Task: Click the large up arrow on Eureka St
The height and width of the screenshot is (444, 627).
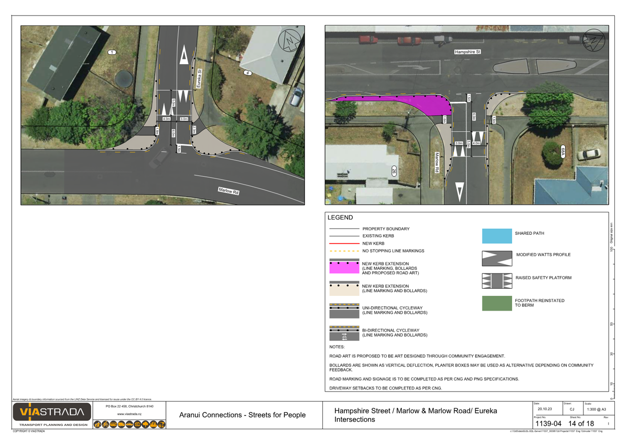Action: point(184,55)
